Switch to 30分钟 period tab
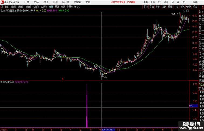The width and height of the screenshot is (204, 131). coord(36,7)
